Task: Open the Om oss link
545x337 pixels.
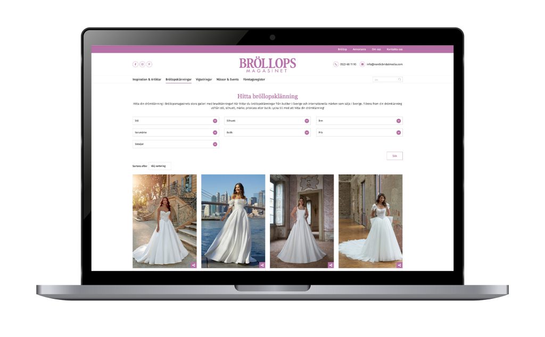Action: 376,49
